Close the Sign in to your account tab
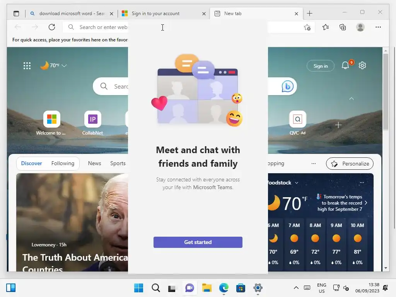 click(x=204, y=14)
